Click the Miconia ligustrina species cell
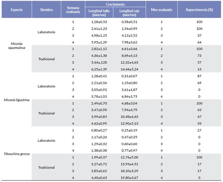223x182 pixels. [16, 100]
